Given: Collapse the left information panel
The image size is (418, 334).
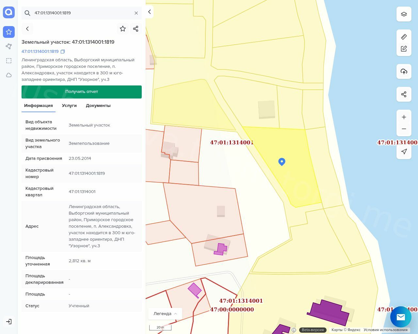Looking at the screenshot, I should [149, 12].
